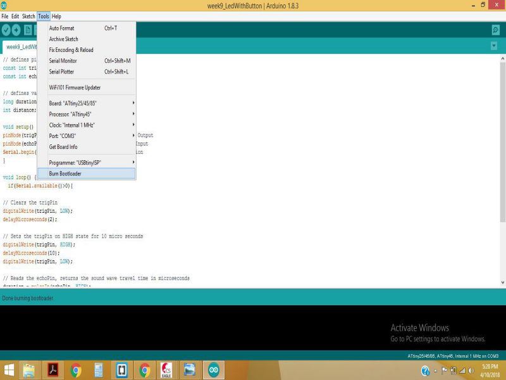Click the '// Clears the trigPin' comment line

point(30,203)
